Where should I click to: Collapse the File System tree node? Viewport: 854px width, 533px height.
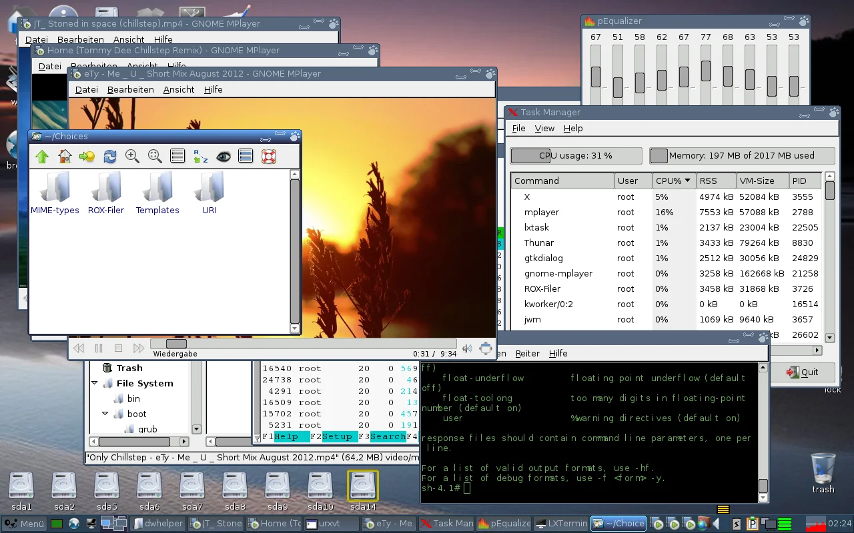tap(95, 383)
